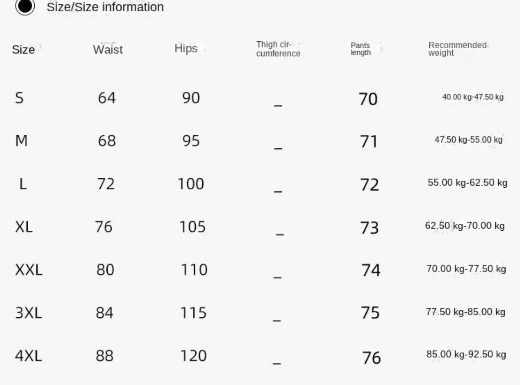Click the 4XL size row label
This screenshot has width=520, height=385.
29,356
